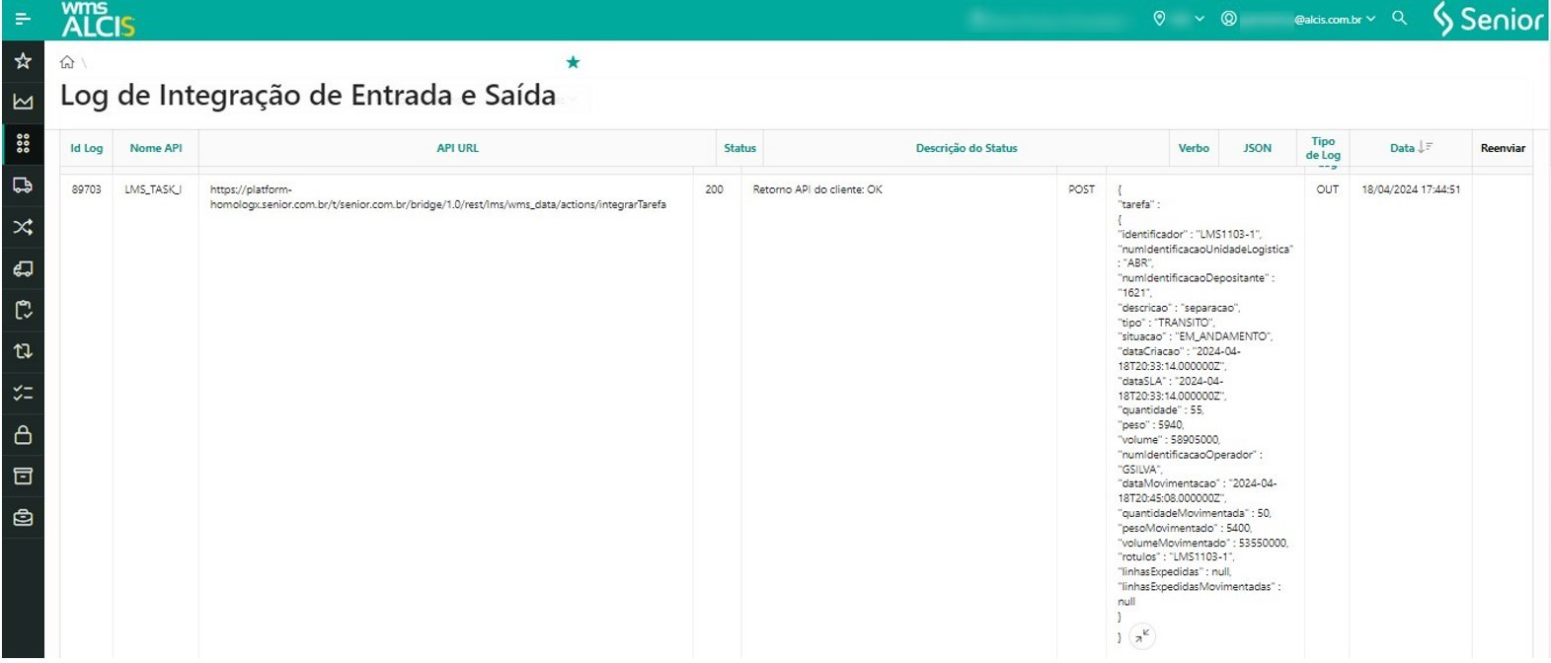Image resolution: width=1551 pixels, height=663 pixels.
Task: Click the Reenviar column header
Action: (1503, 148)
